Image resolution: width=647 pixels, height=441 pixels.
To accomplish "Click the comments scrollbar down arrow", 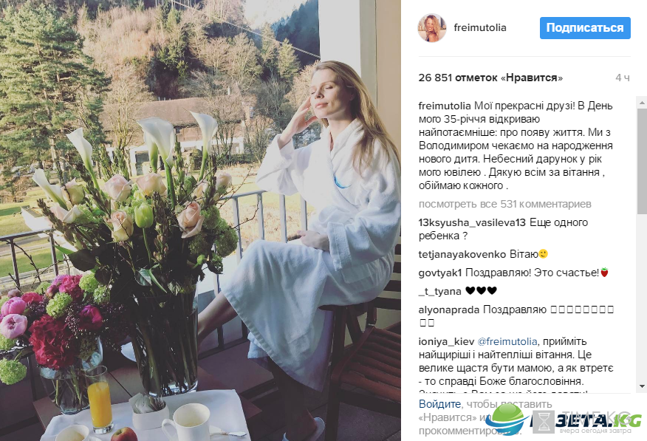I will 642,386.
